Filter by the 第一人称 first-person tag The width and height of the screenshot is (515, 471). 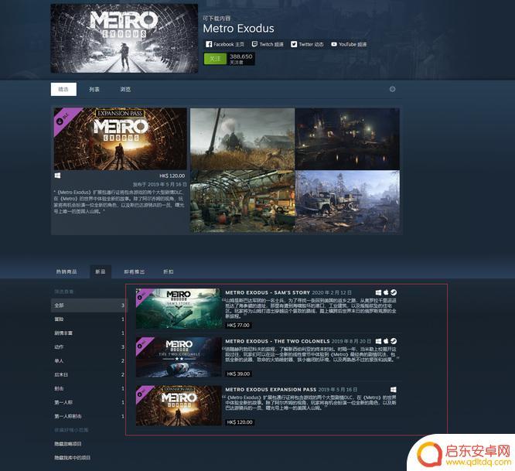tap(89, 402)
